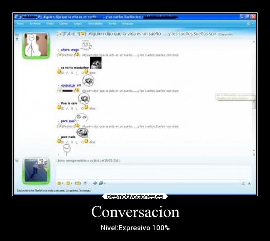This screenshot has height=241, width=270.
Task: Open the show-menu icon at toolbar right
Action: click(249, 24)
